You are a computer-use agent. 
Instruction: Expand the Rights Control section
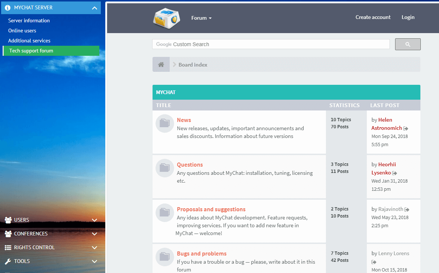94,248
